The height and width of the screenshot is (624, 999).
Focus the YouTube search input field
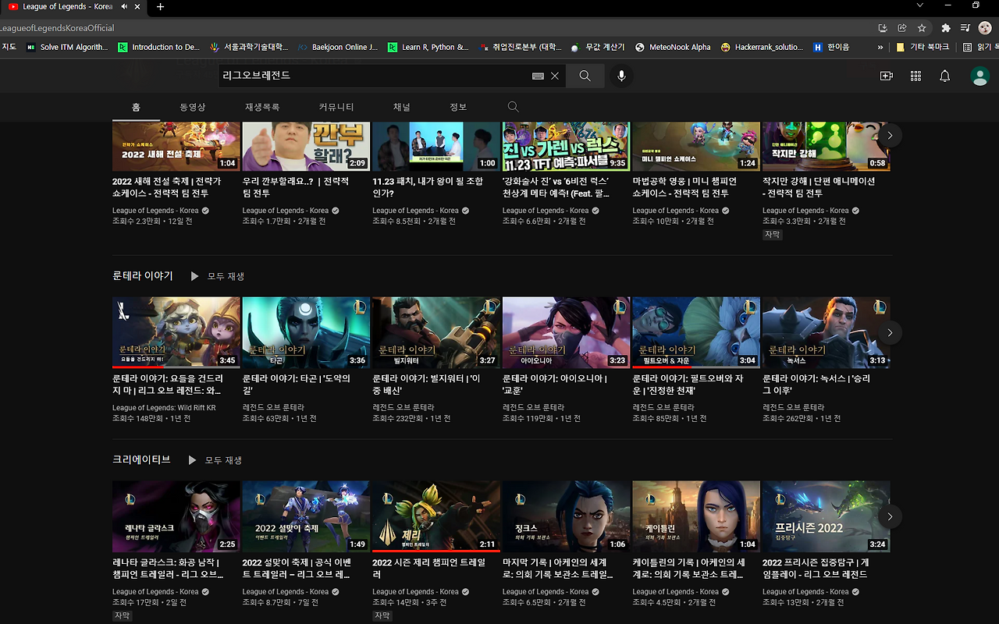[x=375, y=76]
